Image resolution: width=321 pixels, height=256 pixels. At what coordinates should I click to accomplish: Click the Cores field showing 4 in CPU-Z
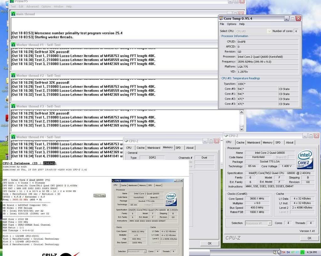click(288, 223)
